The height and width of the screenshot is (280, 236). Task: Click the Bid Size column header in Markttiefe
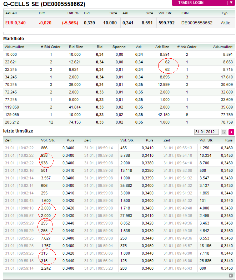click(76, 47)
